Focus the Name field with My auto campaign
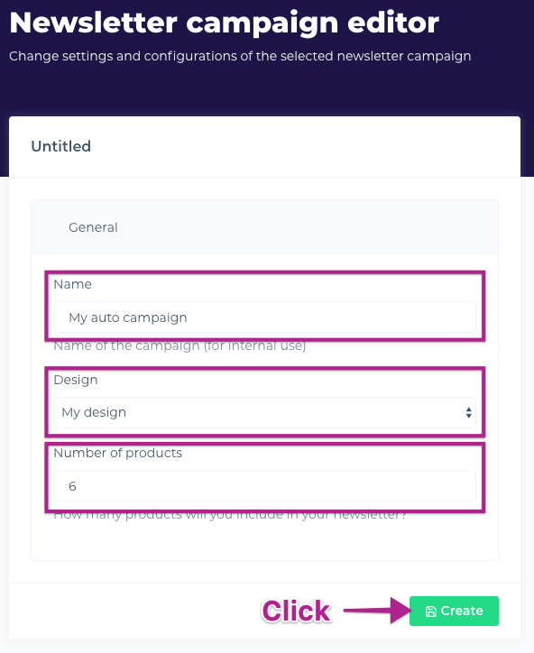This screenshot has height=653, width=534. tap(264, 317)
